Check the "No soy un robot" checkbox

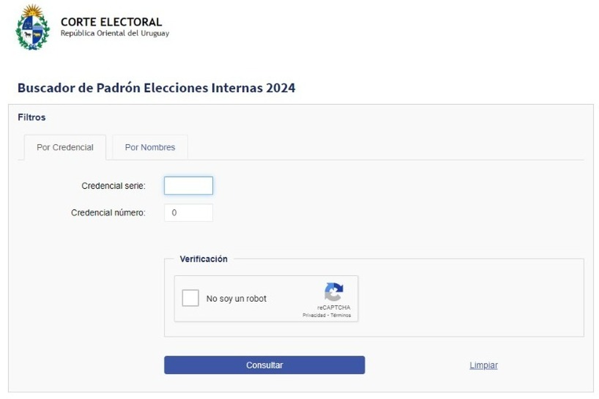[190, 298]
